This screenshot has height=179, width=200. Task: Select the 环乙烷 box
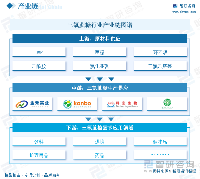click(x=160, y=52)
